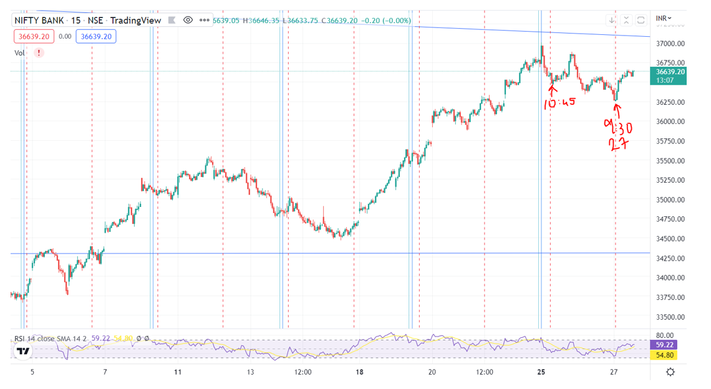Click the 12:00 label between 20 and 25
Screen dimensions: 711x389
pyautogui.click(x=484, y=372)
